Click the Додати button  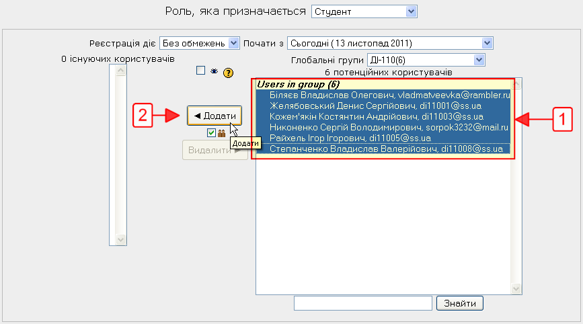pos(215,116)
